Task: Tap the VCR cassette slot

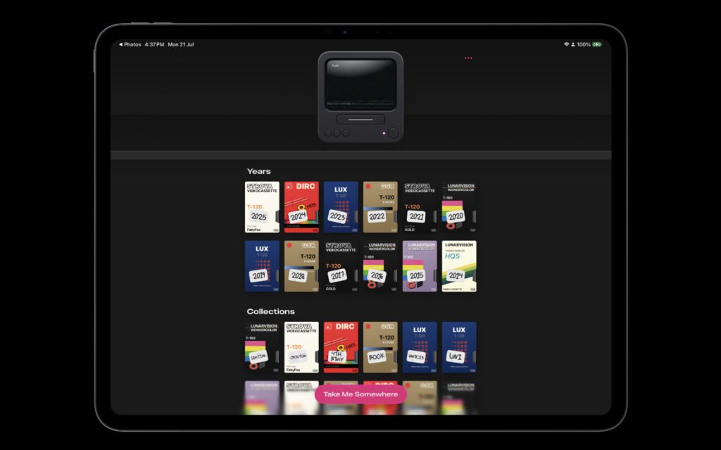Action: [360, 119]
